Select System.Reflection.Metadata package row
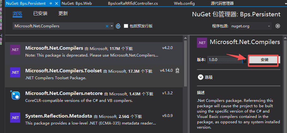Viewport: 287px width, 133px height. tap(94, 121)
